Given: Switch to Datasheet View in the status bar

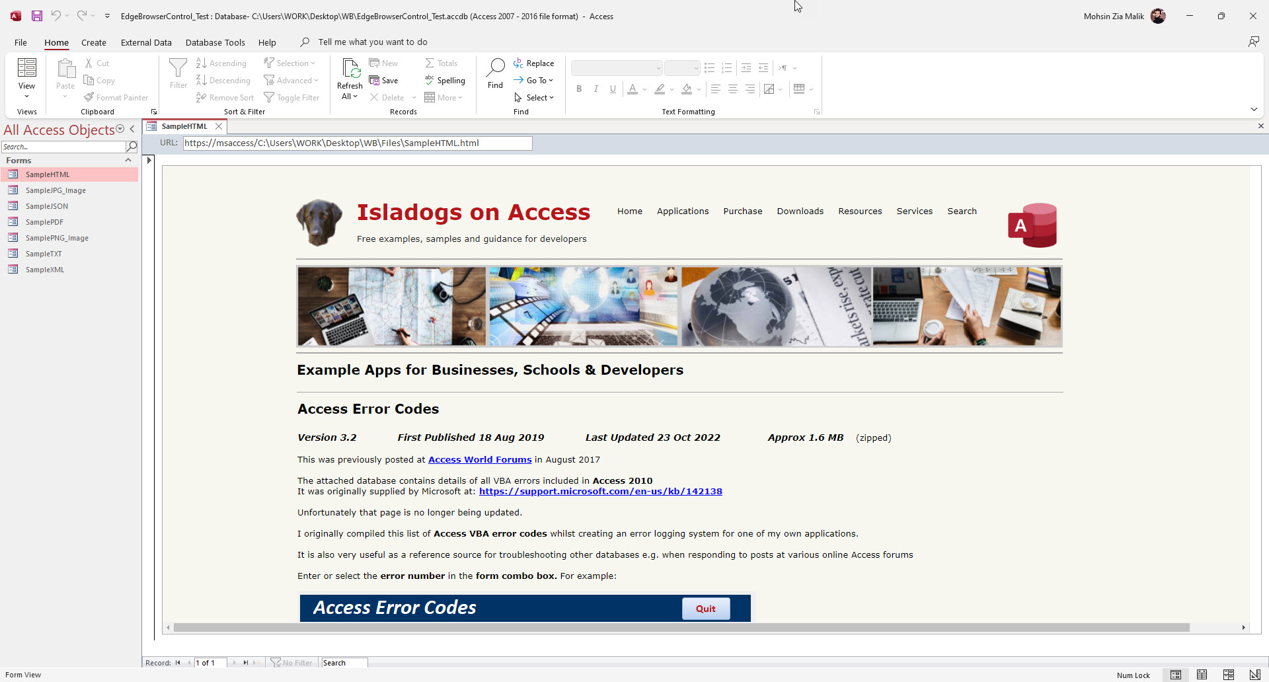Looking at the screenshot, I should pos(1202,675).
